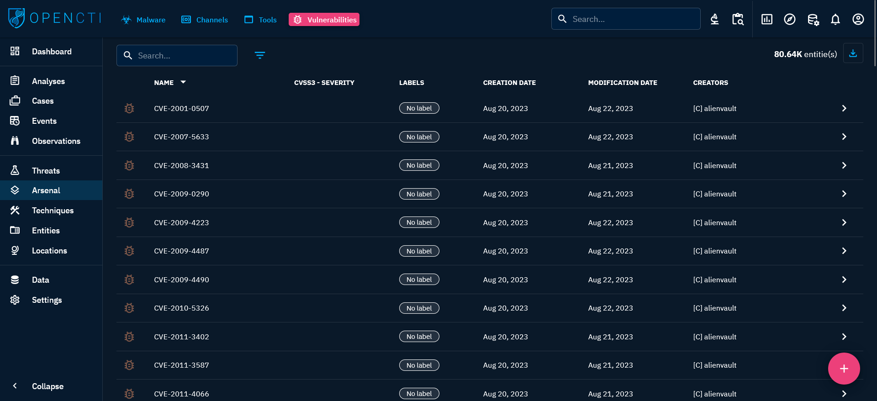Open the CVE-2010-5326 entry
The image size is (877, 401).
tap(181, 308)
